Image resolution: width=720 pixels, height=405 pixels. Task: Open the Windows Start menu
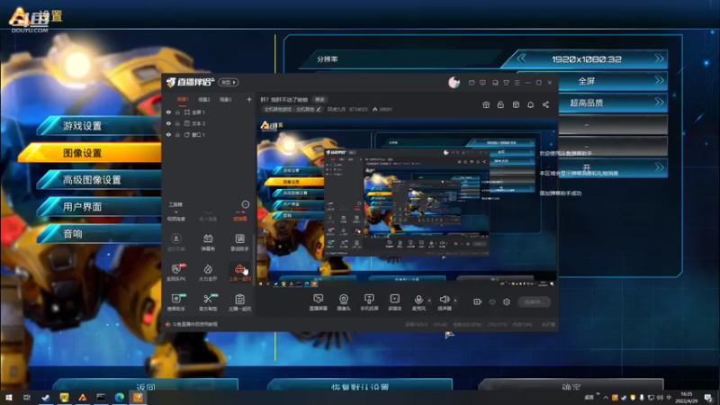pyautogui.click(x=9, y=398)
